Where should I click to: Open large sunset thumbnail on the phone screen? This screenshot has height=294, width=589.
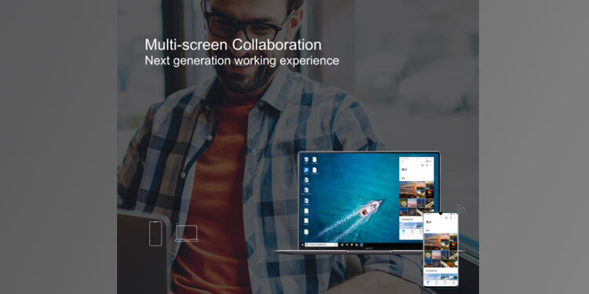433,242
